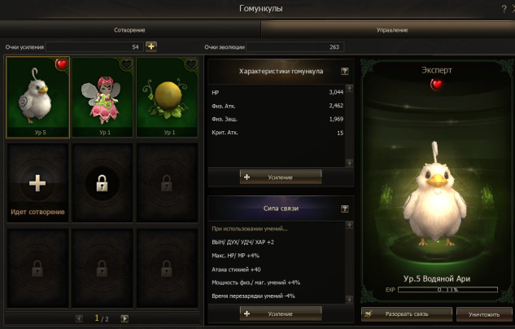Click the red heart under Эксперт
Screen dimensions: 515x329
[x=437, y=85]
